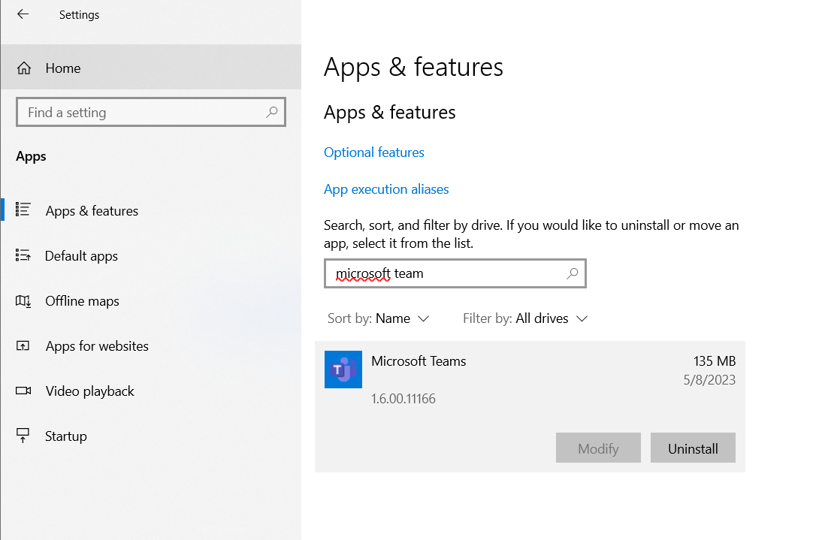The height and width of the screenshot is (540, 828).
Task: Open the Optional features link
Action: 374,152
